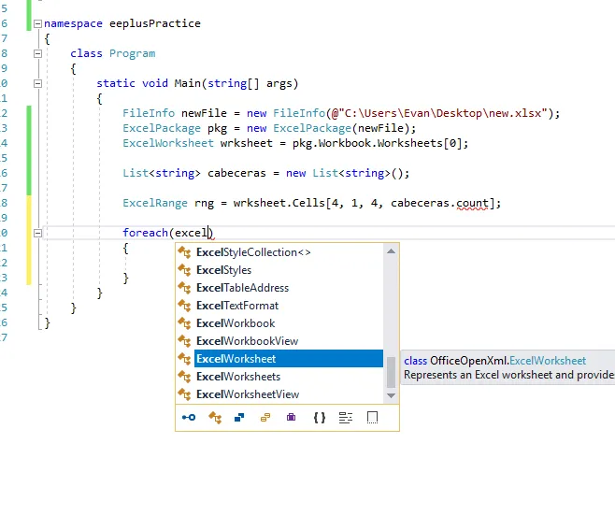Click the 'foreach' keyword

pos(145,233)
